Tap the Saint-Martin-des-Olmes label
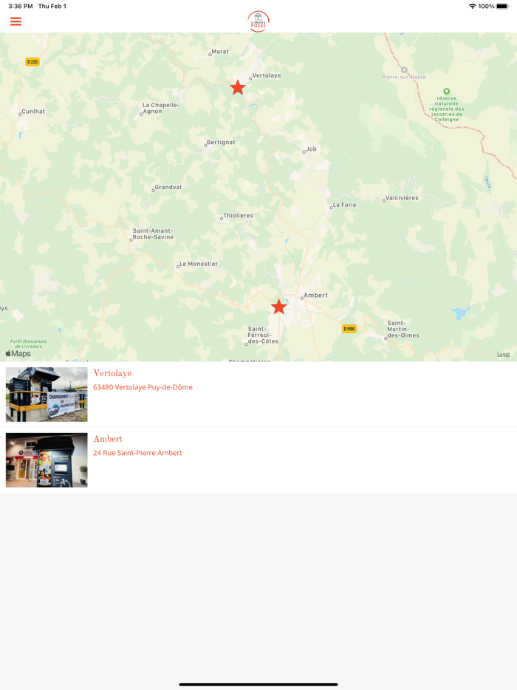 click(x=403, y=329)
